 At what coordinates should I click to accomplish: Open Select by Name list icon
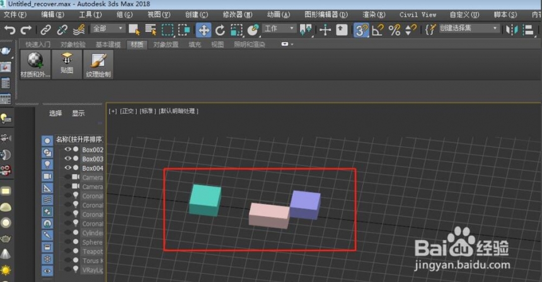tap(151, 30)
